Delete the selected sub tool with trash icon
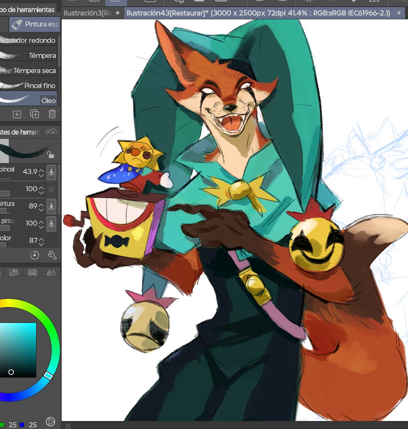The image size is (408, 429). [52, 114]
